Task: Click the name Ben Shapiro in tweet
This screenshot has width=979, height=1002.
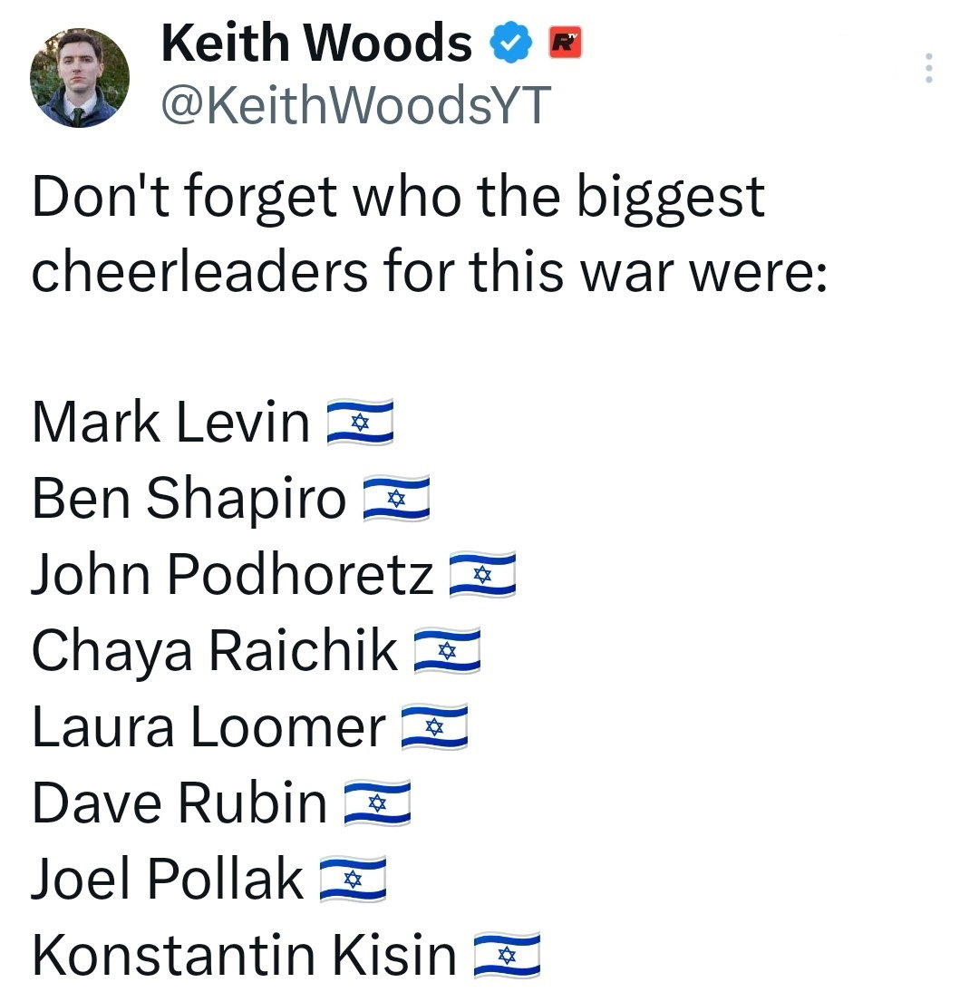Action: pyautogui.click(x=189, y=499)
